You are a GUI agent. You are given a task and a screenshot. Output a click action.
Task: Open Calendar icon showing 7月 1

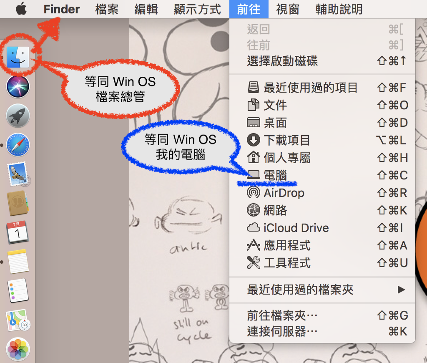[18, 232]
